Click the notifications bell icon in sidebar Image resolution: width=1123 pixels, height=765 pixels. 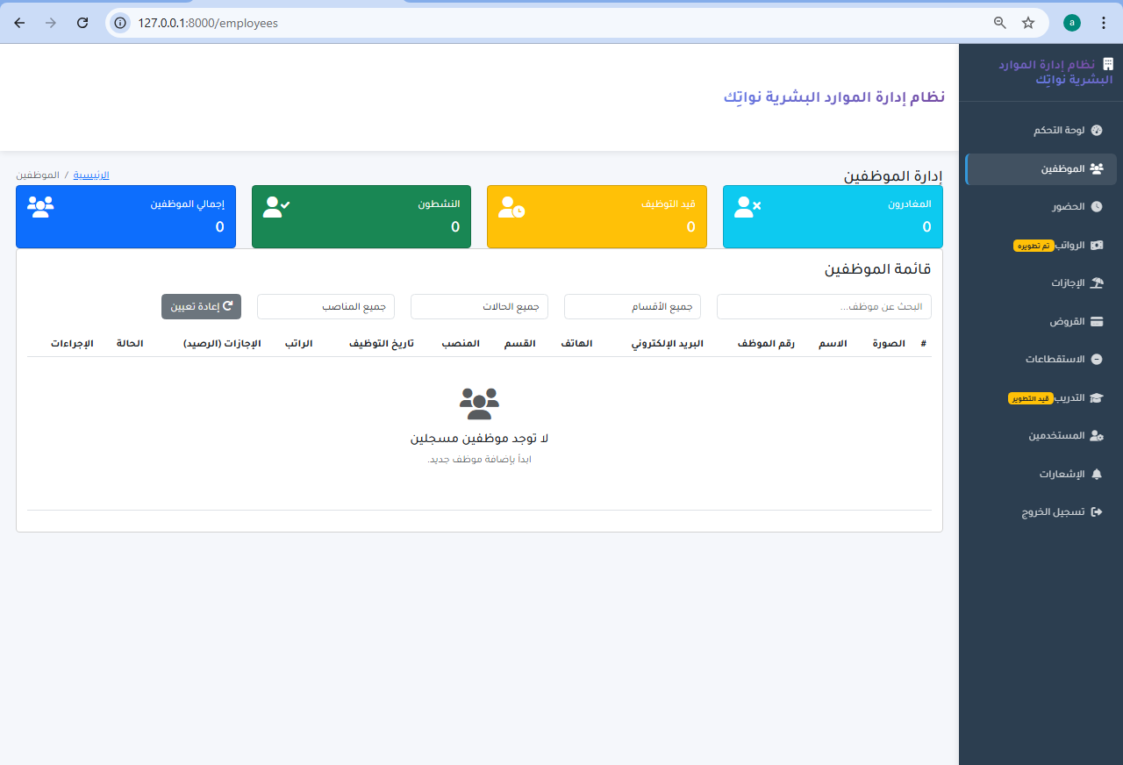click(x=1096, y=474)
